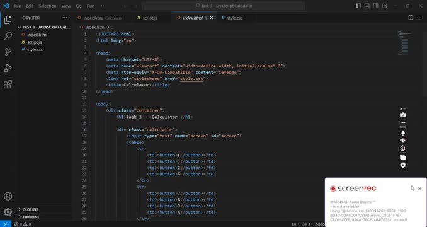
Task: Toggle the ScreenRec webcam
Action: (x=403, y=148)
